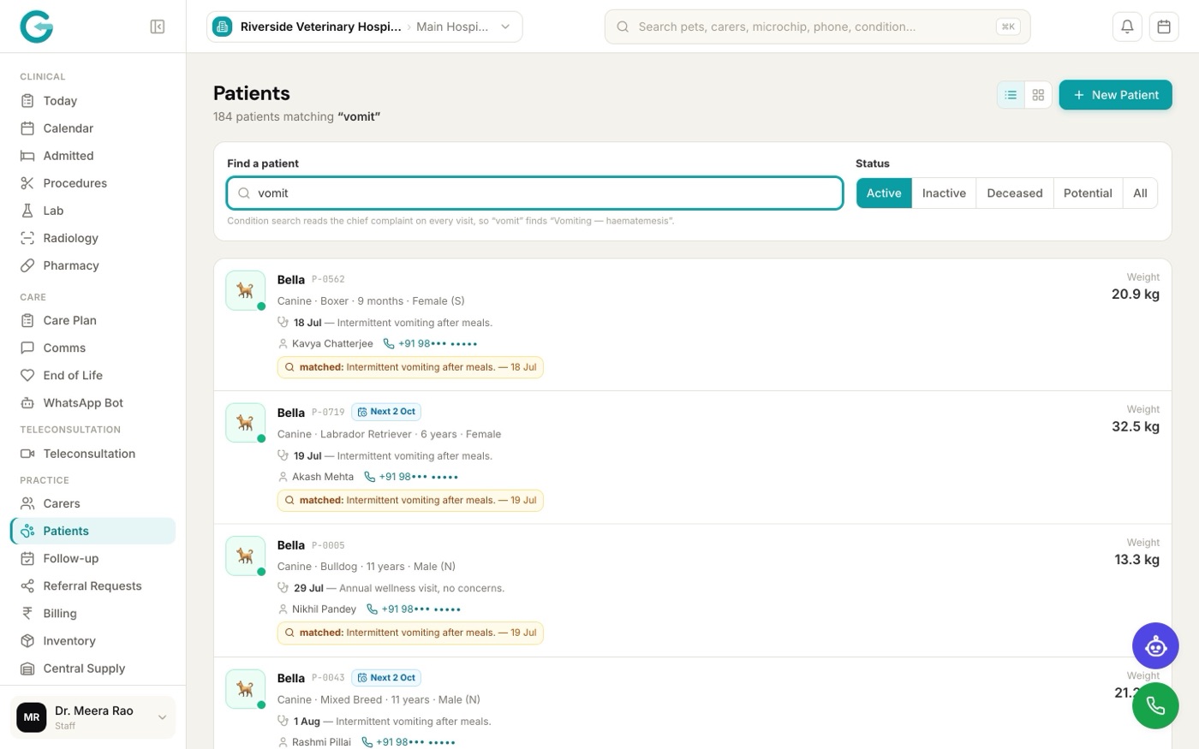This screenshot has height=749, width=1199.
Task: Click New Patient button
Action: [1116, 95]
